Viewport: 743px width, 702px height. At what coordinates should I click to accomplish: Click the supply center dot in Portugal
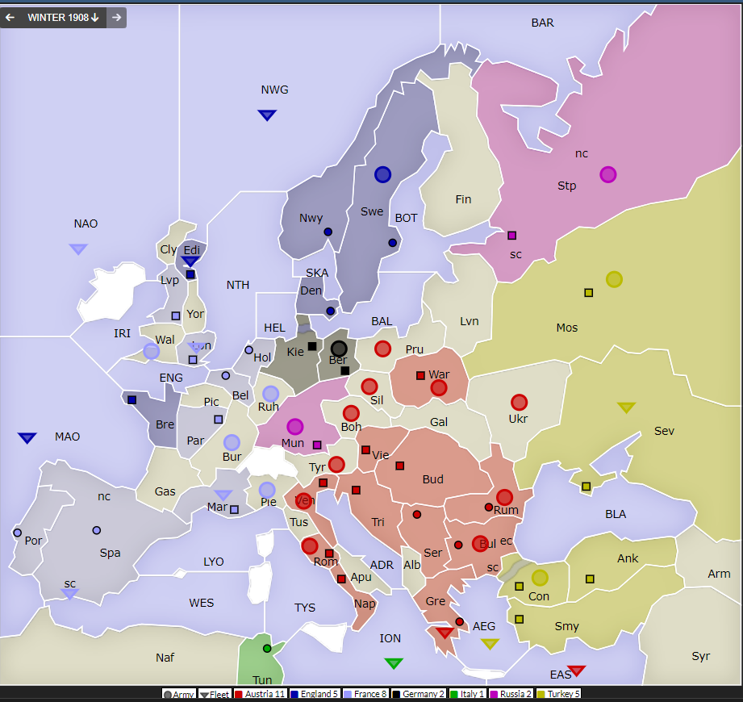click(x=18, y=533)
